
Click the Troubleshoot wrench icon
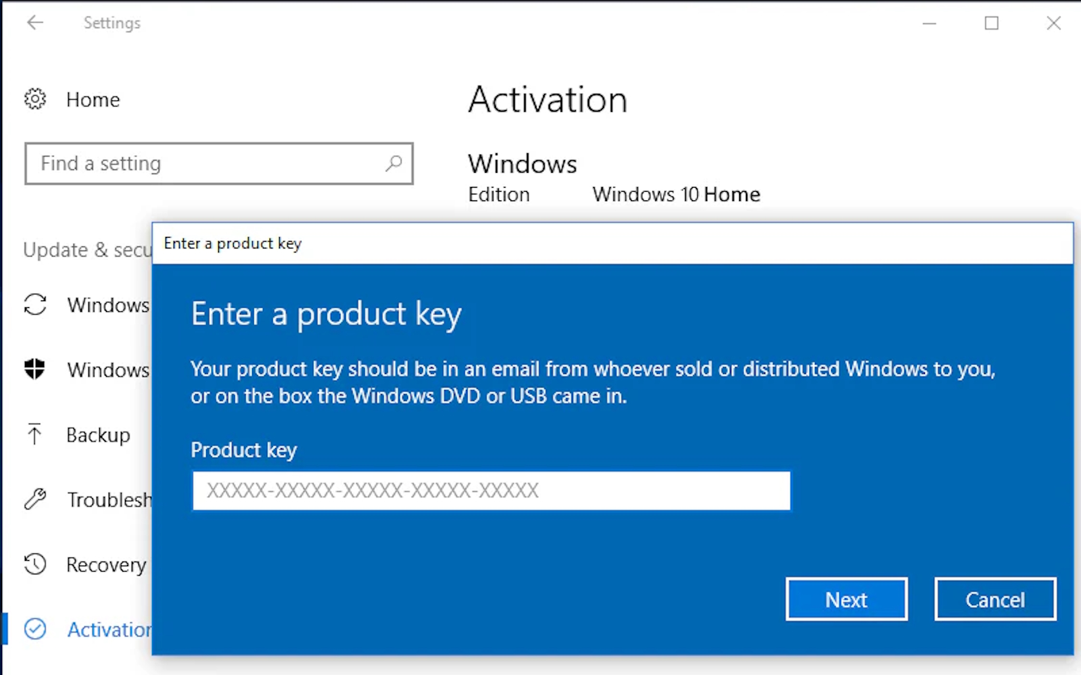tap(35, 499)
